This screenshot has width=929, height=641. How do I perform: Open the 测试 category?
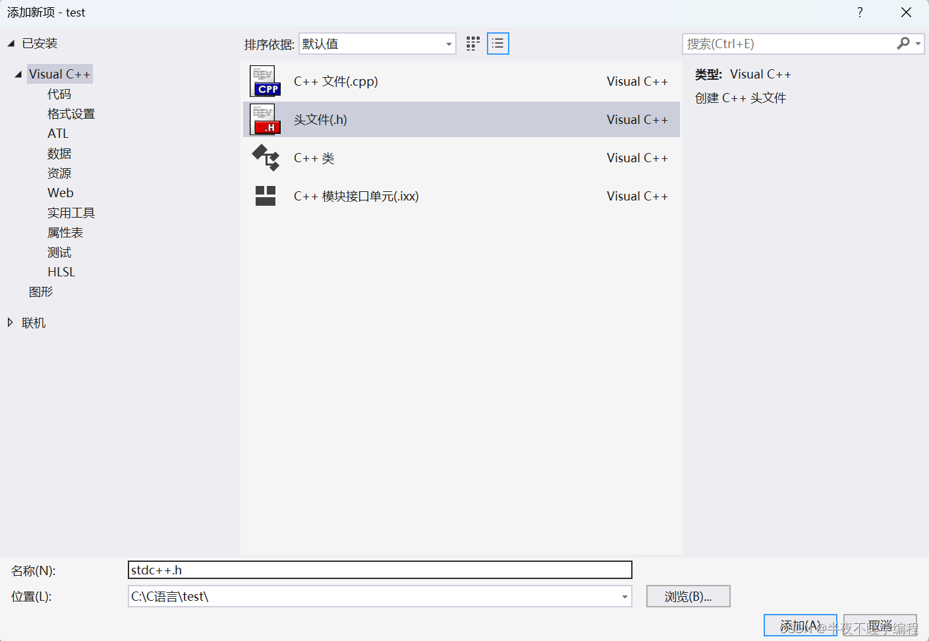point(59,252)
